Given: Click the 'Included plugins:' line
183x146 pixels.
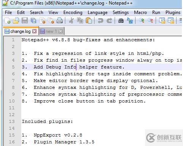Looking at the screenshot, I should click(x=47, y=121).
